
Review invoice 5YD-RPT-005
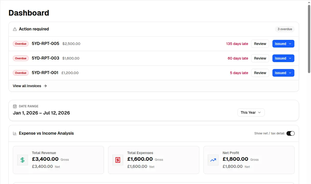tap(260, 44)
